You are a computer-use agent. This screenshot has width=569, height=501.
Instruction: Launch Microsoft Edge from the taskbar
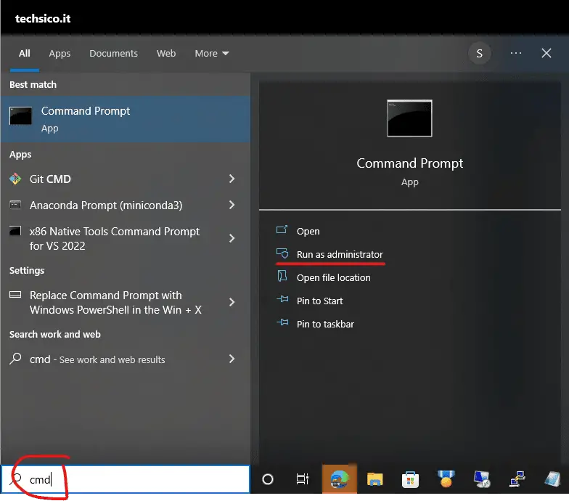340,479
